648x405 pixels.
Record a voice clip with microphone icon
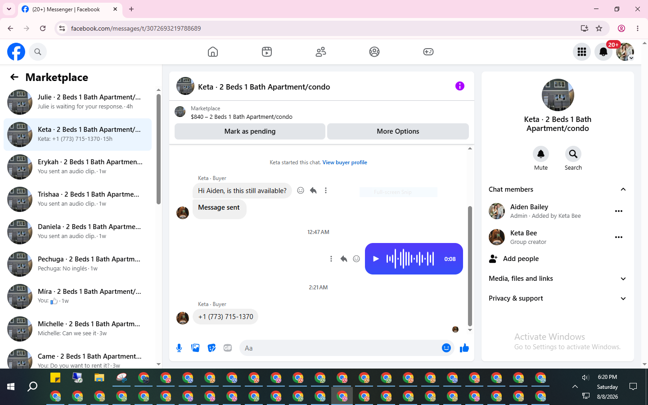click(179, 348)
